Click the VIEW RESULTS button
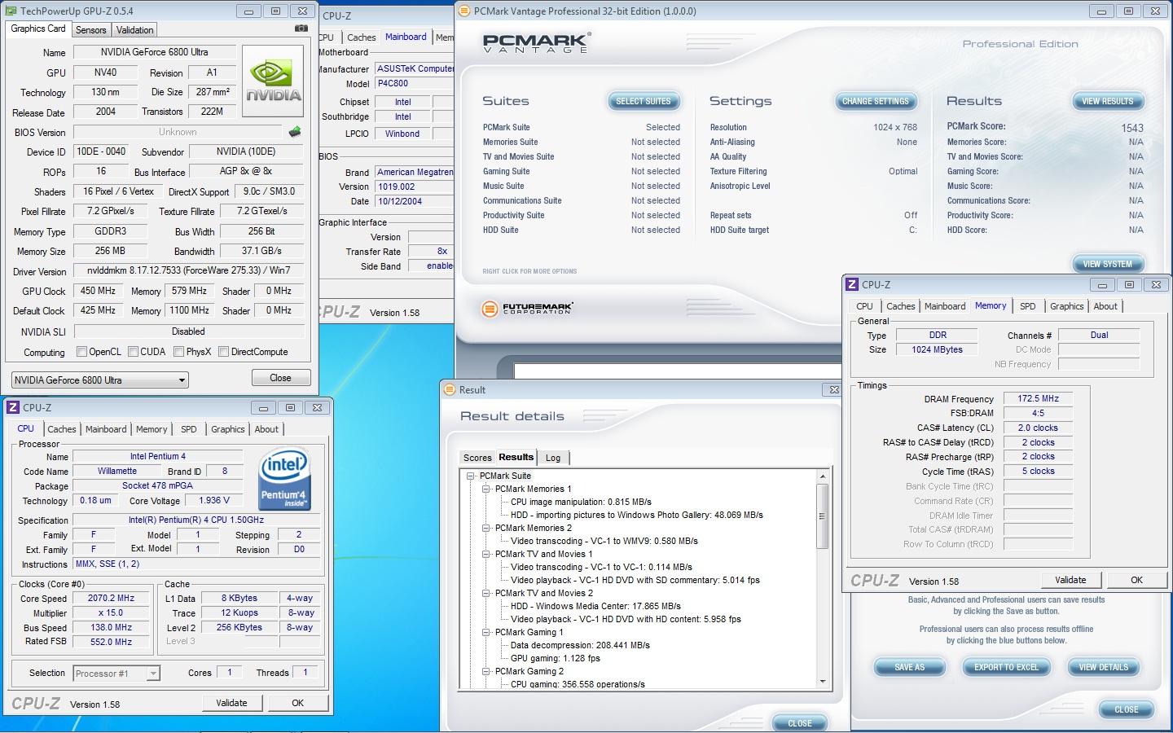 tap(1108, 101)
